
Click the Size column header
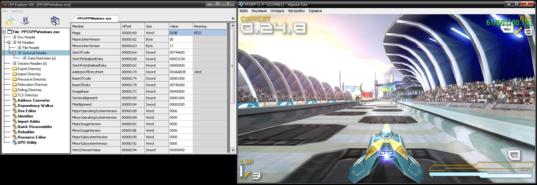point(157,26)
